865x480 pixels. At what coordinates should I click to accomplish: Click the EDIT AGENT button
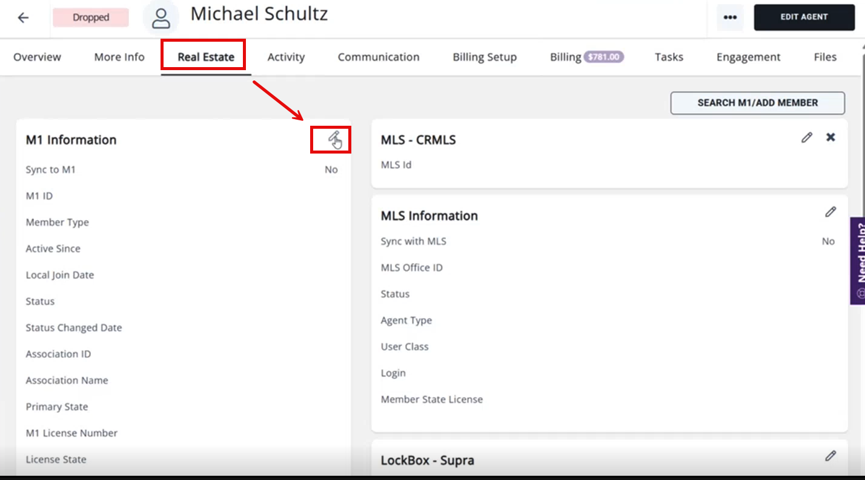pos(804,18)
